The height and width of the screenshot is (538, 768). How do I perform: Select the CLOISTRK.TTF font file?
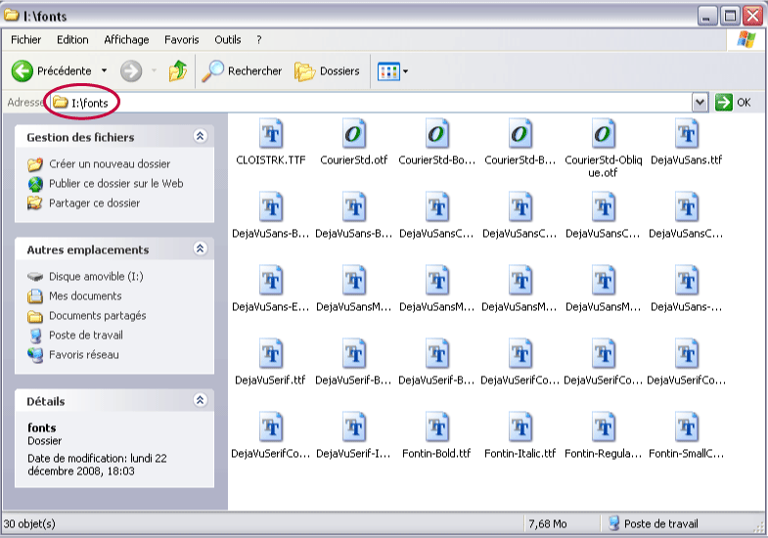pos(271,143)
